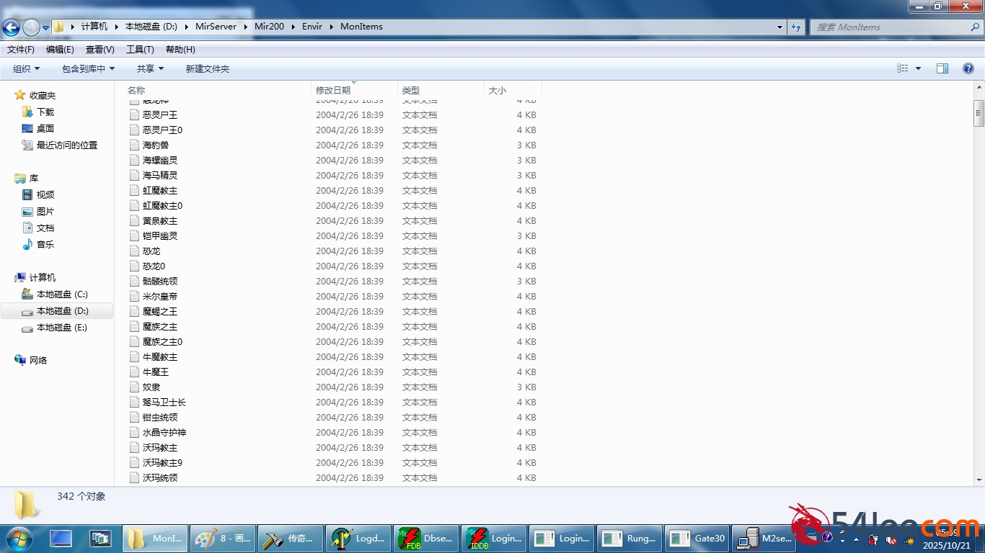Click the Back navigation arrow button
985x553 pixels.
[12, 27]
